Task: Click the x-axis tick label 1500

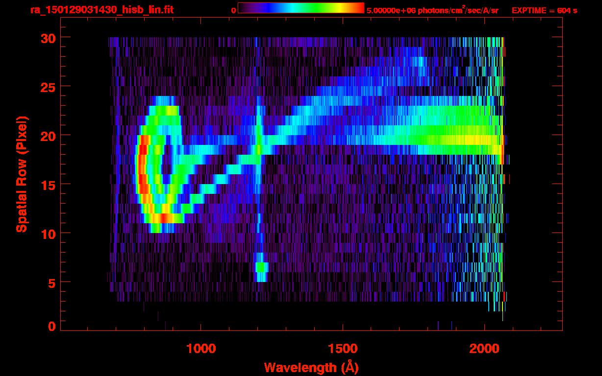Action: [x=343, y=349]
